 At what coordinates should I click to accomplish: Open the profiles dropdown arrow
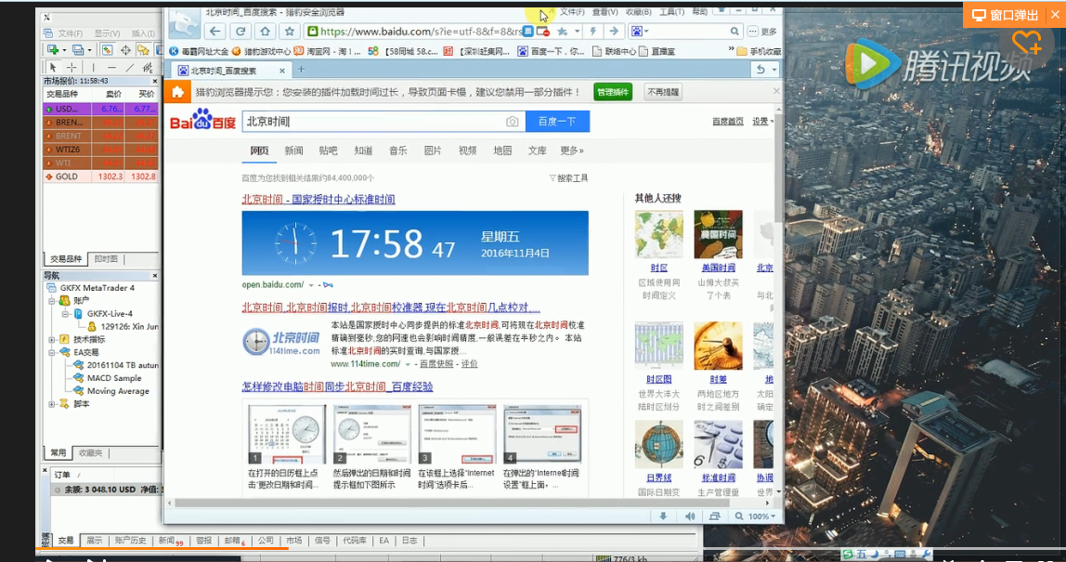pos(89,50)
